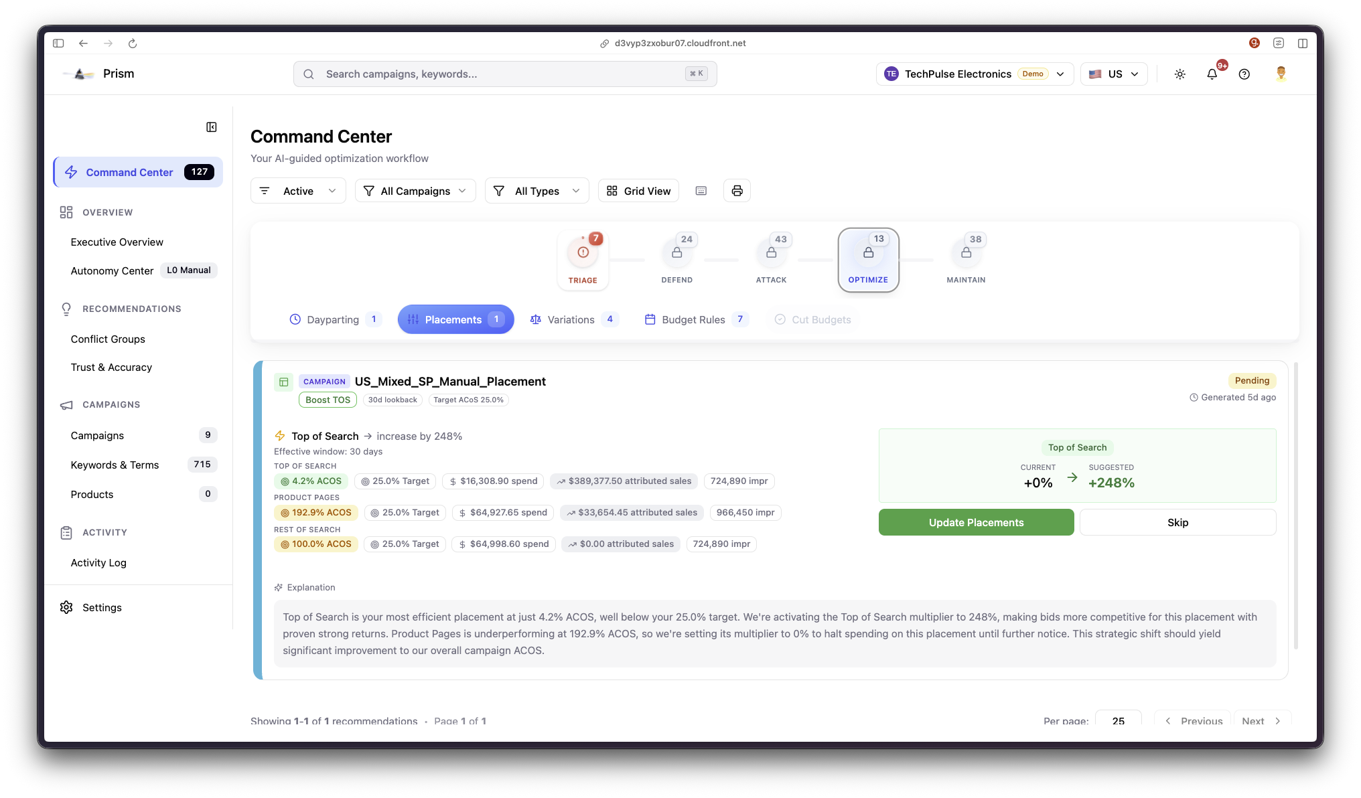Viewport: 1361px width, 798px height.
Task: Click the printer icon to print recommendations
Action: point(737,190)
